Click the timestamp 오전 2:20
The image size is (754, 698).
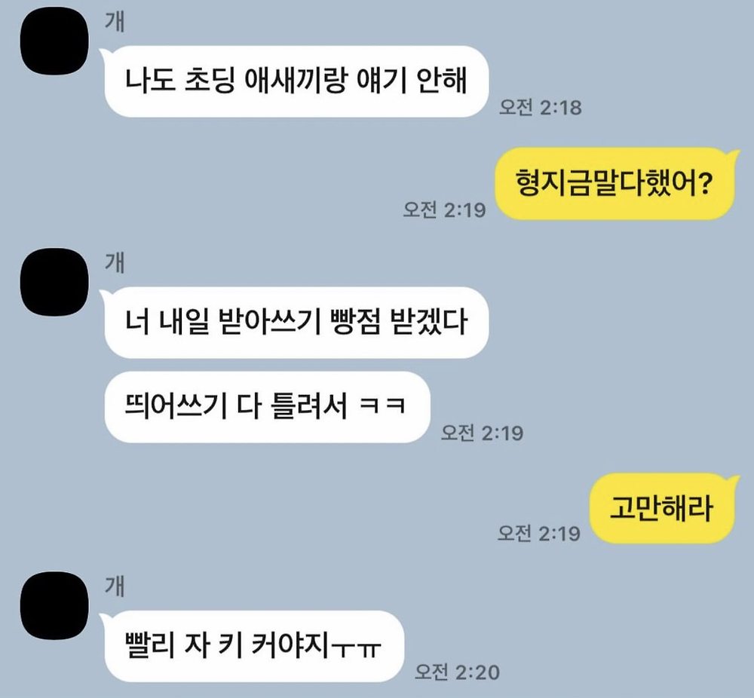[x=457, y=672]
